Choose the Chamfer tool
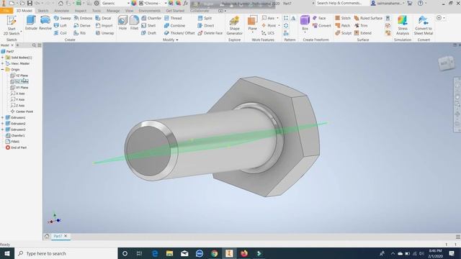 click(151, 18)
